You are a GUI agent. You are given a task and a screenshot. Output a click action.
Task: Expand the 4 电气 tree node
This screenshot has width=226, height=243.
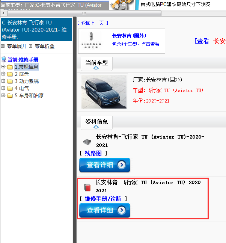pyautogui.click(x=3, y=88)
